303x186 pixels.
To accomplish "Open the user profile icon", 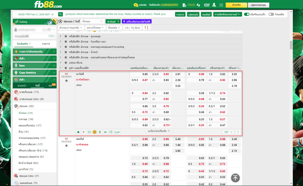I will click(214, 5).
